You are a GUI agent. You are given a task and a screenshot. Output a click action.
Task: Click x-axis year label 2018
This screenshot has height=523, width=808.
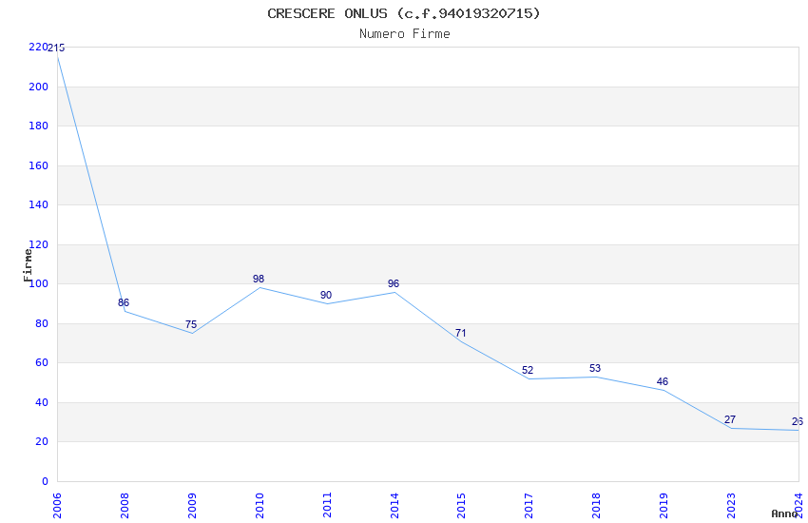click(596, 506)
